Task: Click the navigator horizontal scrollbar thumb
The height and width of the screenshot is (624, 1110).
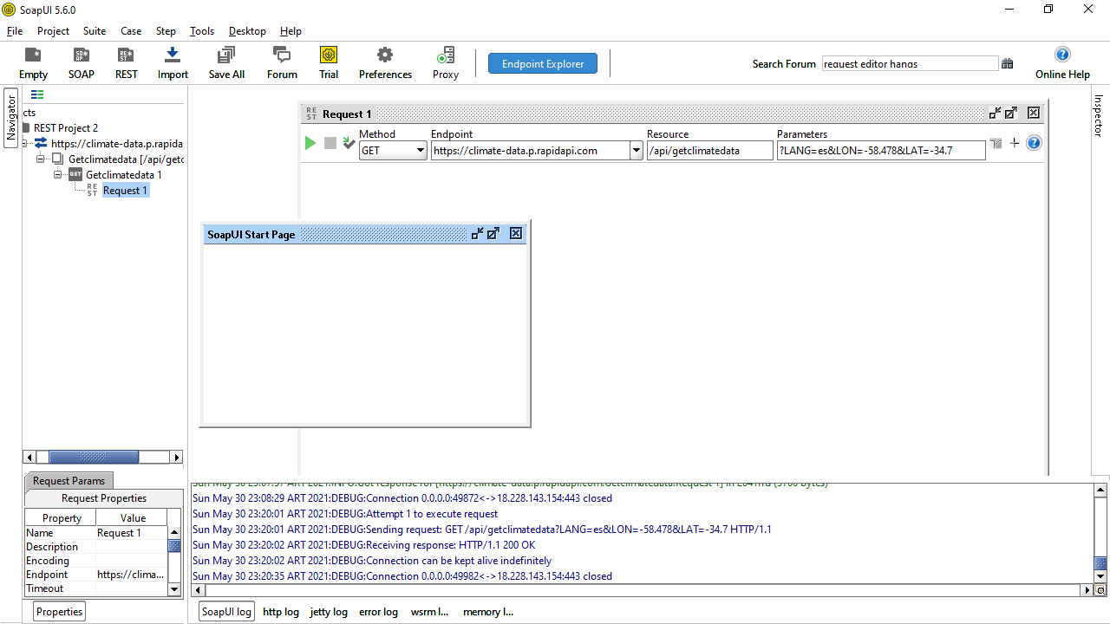Action: (94, 458)
